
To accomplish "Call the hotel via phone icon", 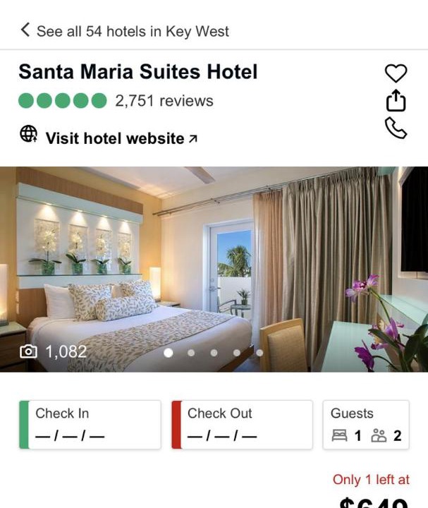I will tap(396, 128).
